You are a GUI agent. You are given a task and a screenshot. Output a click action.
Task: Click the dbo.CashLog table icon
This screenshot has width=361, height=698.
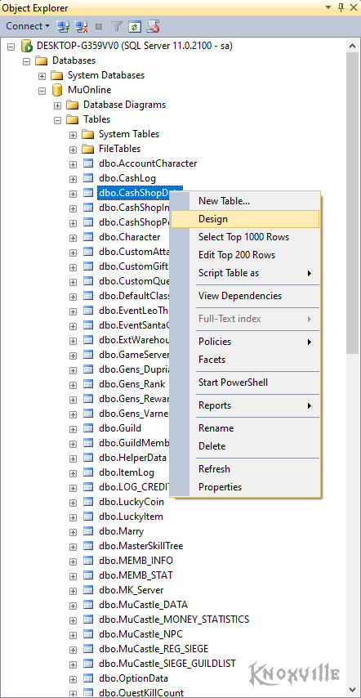88,178
